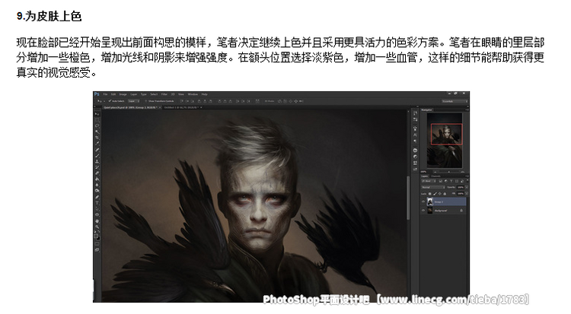Select the Move tool in the Photoshop toolbar
Viewport: 571px width, 314px height.
(x=97, y=114)
